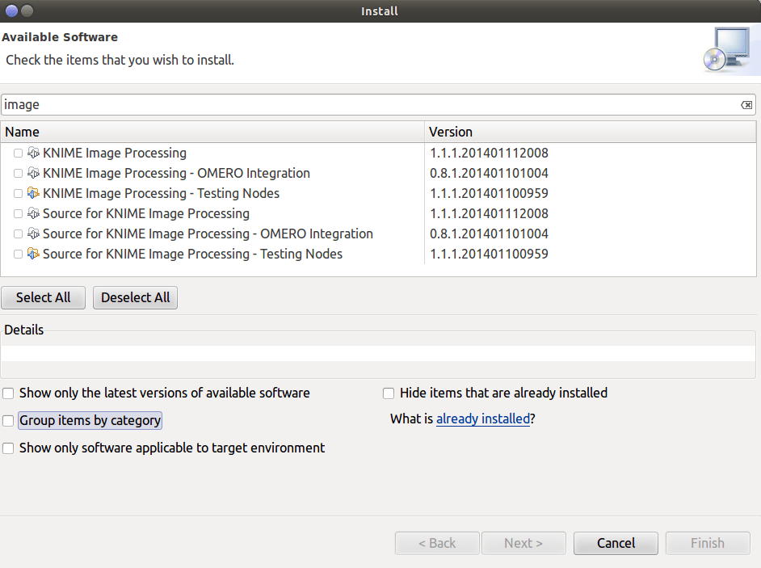Enable Hide items that are already installed

389,393
